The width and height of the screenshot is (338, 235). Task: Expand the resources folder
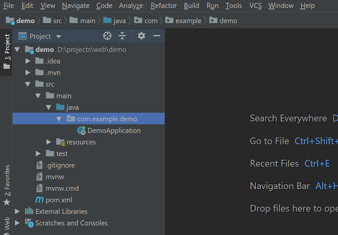tap(49, 142)
